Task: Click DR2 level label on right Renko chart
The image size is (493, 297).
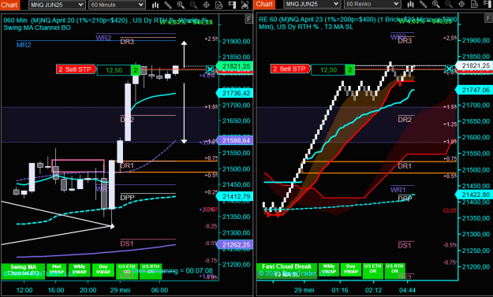Action: click(x=405, y=120)
